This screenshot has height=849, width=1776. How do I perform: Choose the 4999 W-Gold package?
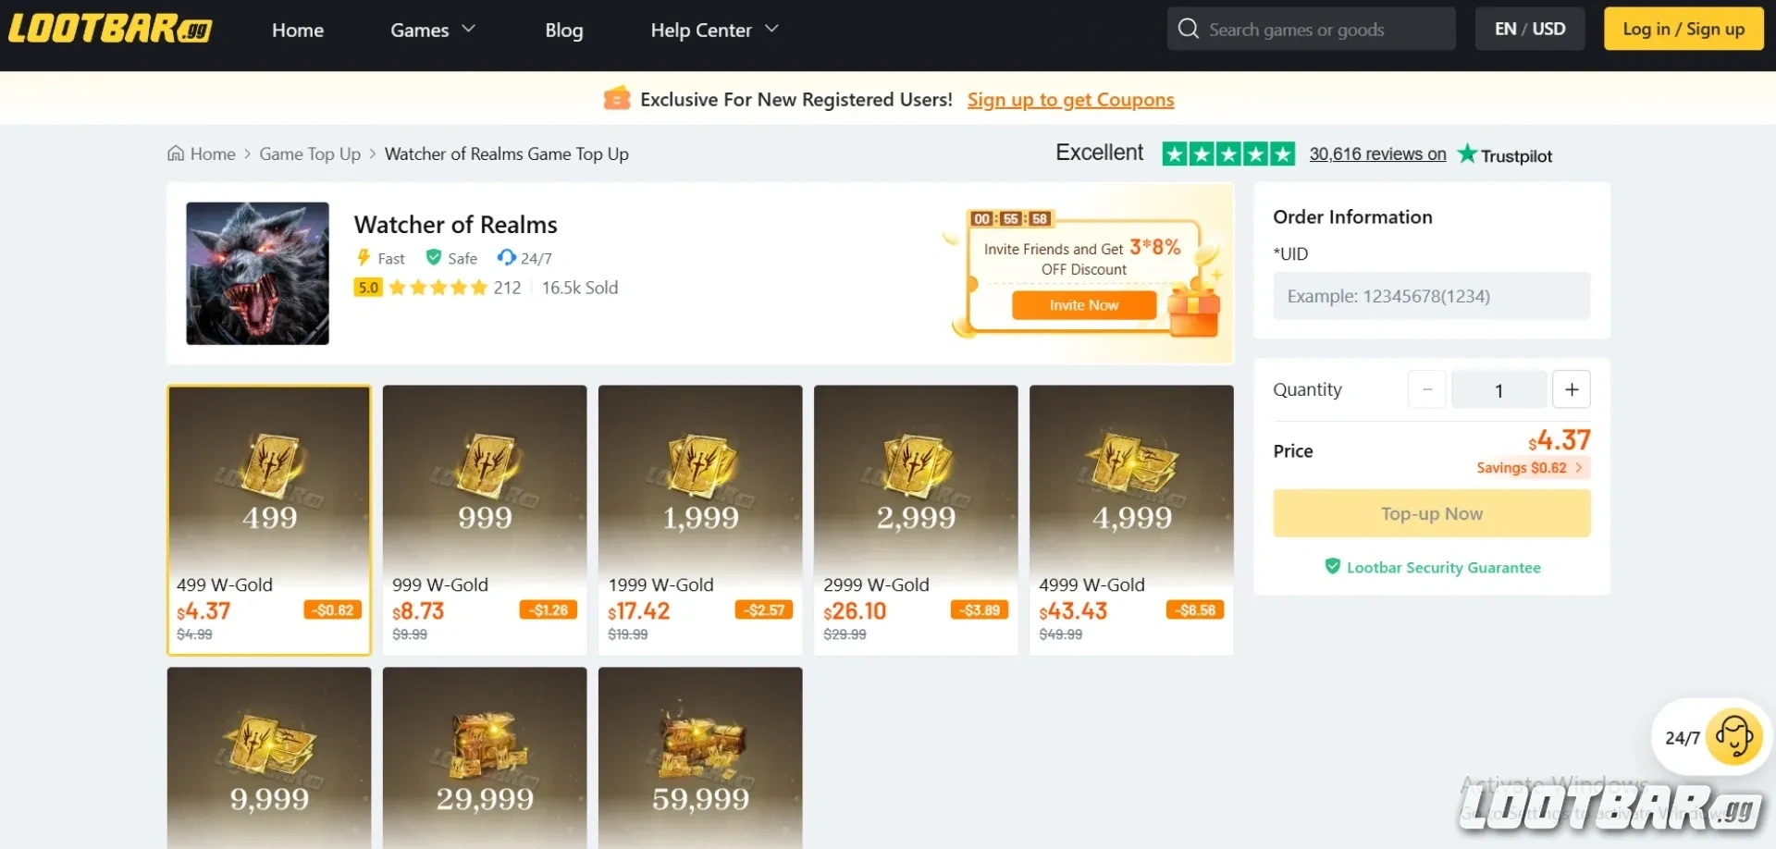click(1131, 520)
